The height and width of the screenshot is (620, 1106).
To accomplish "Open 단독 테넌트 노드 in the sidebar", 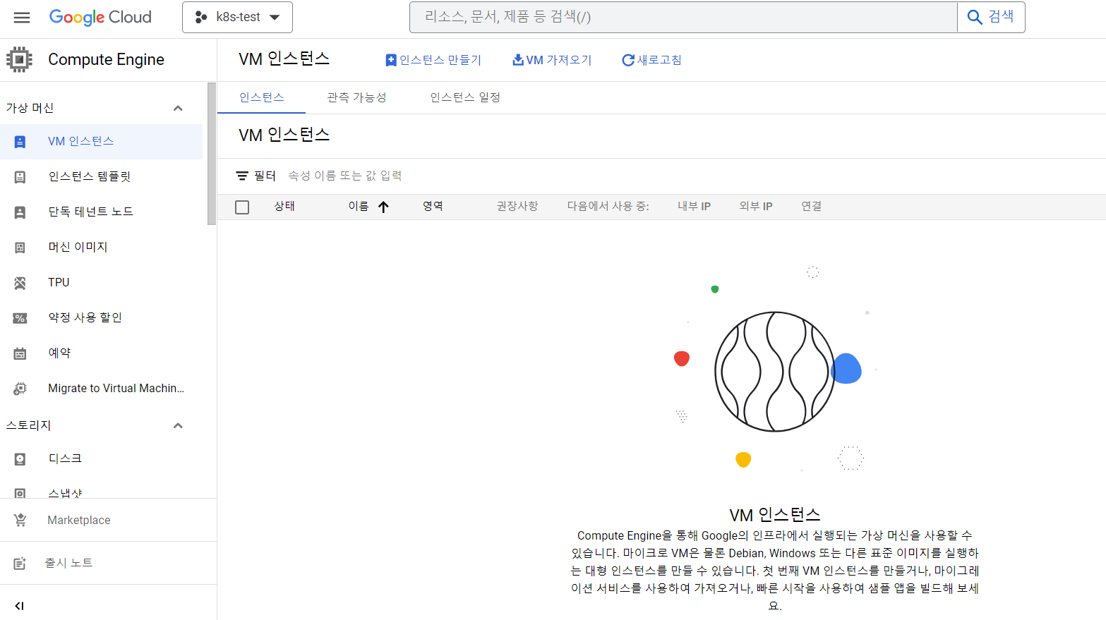I will click(102, 212).
